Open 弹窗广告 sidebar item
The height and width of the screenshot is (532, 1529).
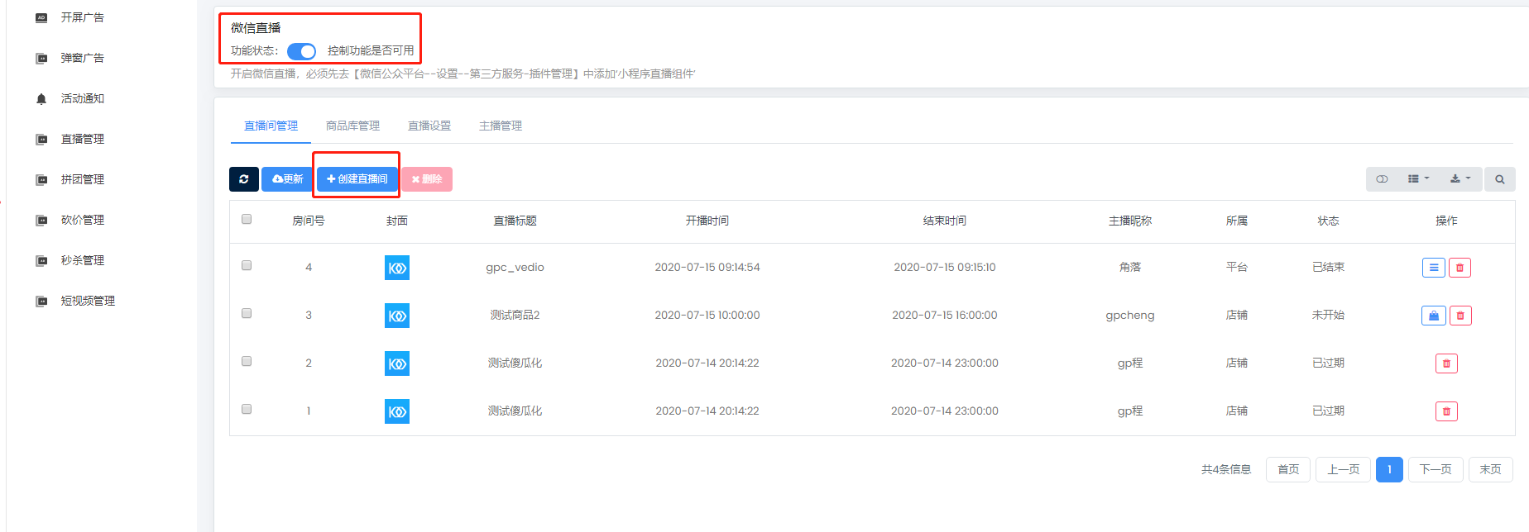point(82,58)
